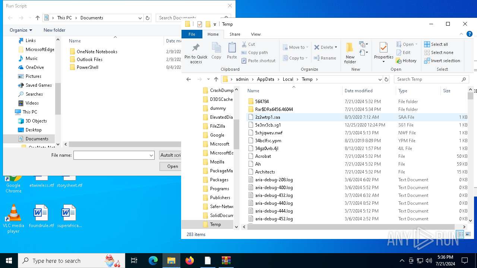Screen dimensions: 477x268
Task: Switch to large icons view in status bar
Action: tap(468, 234)
